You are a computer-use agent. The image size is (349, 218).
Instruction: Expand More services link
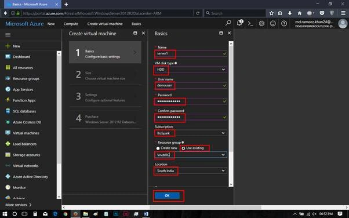click(18, 205)
